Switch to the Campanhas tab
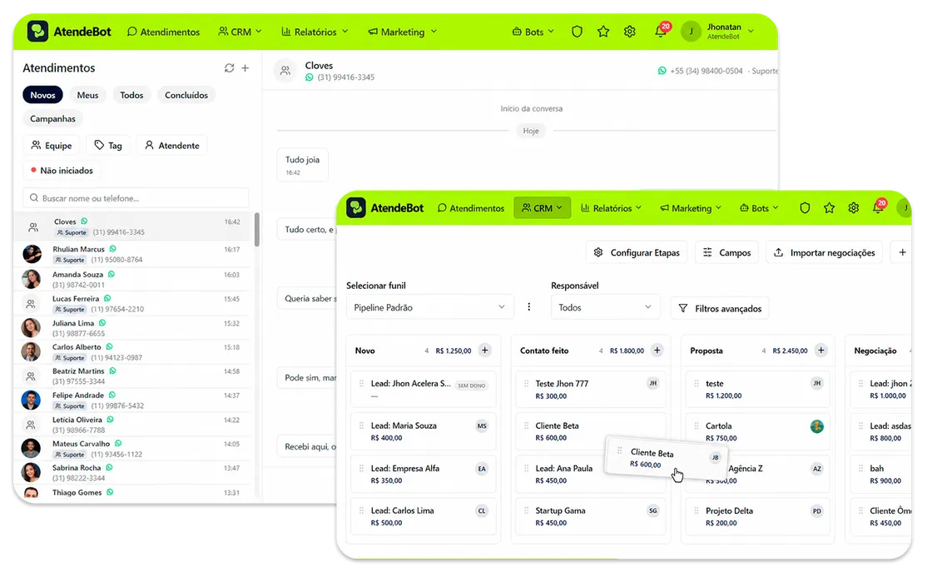This screenshot has height=582, width=932. pyautogui.click(x=53, y=118)
